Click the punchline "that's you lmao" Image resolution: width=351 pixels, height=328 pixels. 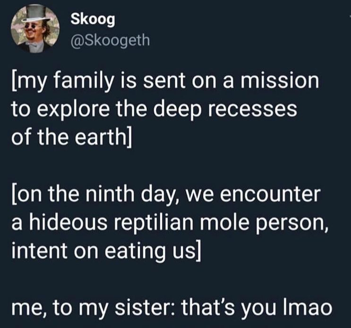click(257, 307)
